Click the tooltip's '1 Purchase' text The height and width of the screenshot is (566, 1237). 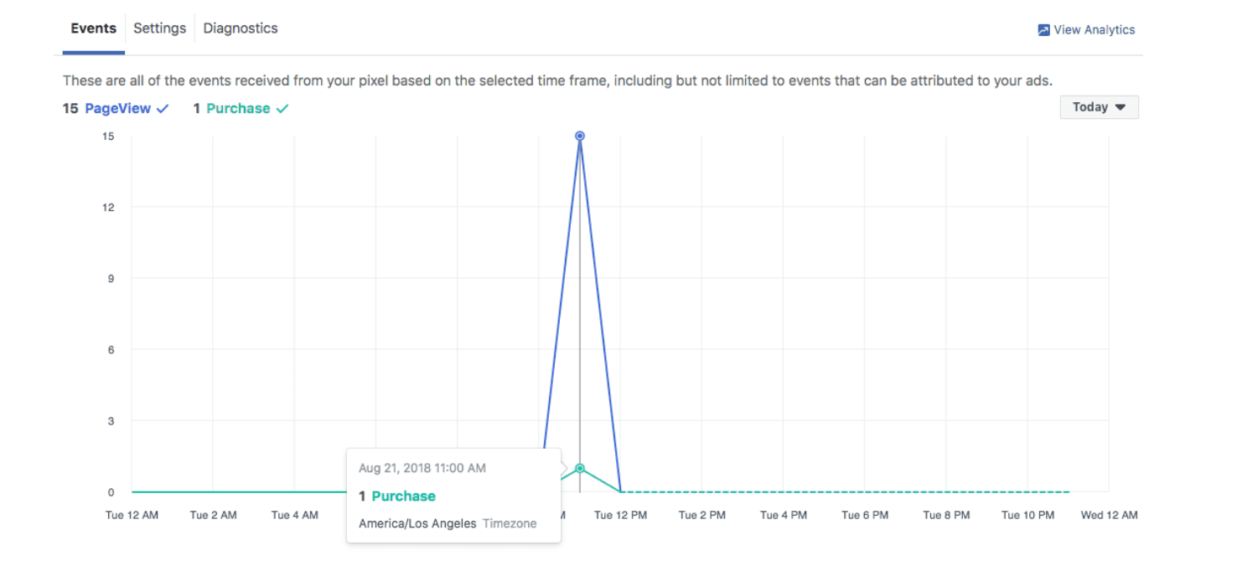(x=397, y=497)
